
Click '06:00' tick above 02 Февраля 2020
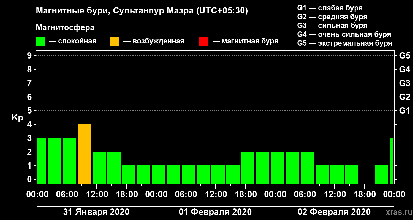(305, 194)
